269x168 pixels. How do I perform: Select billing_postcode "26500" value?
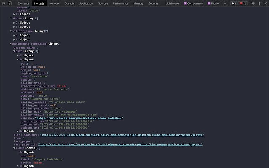[x=56, y=108]
